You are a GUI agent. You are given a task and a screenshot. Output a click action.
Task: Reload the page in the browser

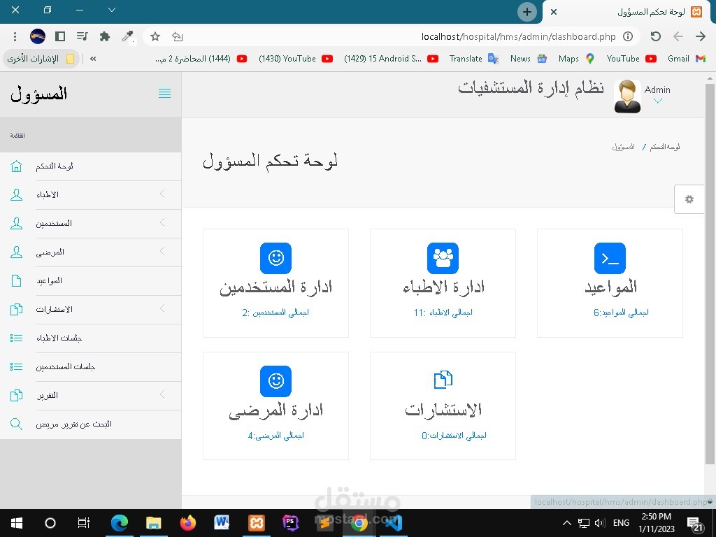(656, 36)
